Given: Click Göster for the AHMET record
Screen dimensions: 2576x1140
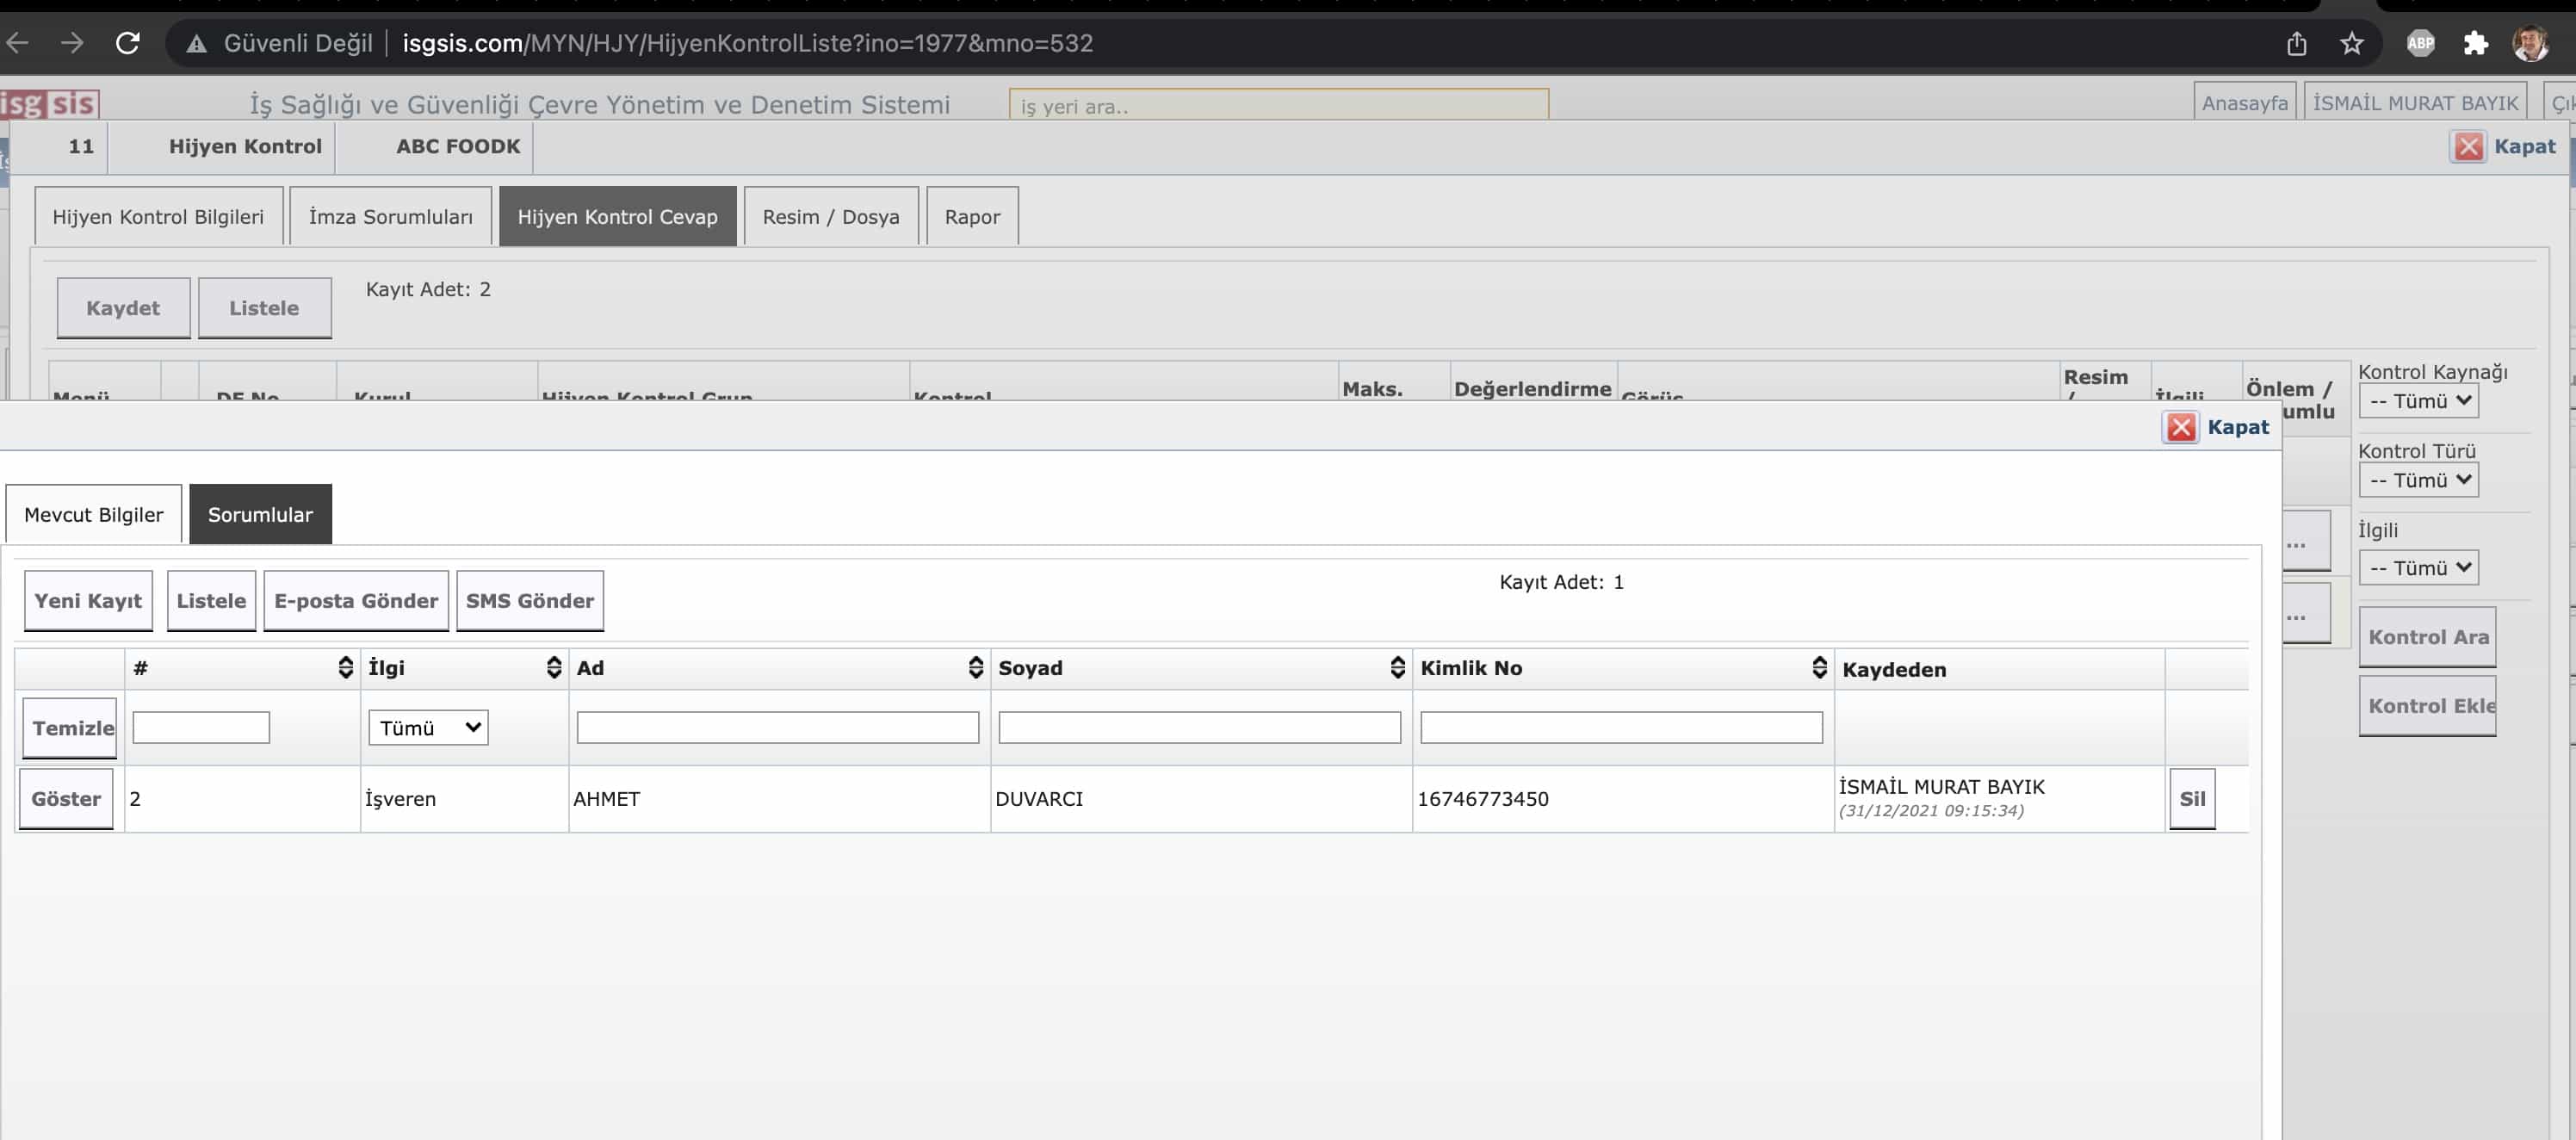Looking at the screenshot, I should pos(66,799).
